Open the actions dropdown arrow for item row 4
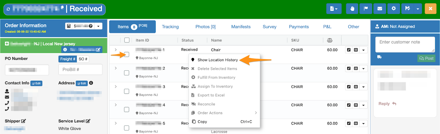 (x=363, y=105)
